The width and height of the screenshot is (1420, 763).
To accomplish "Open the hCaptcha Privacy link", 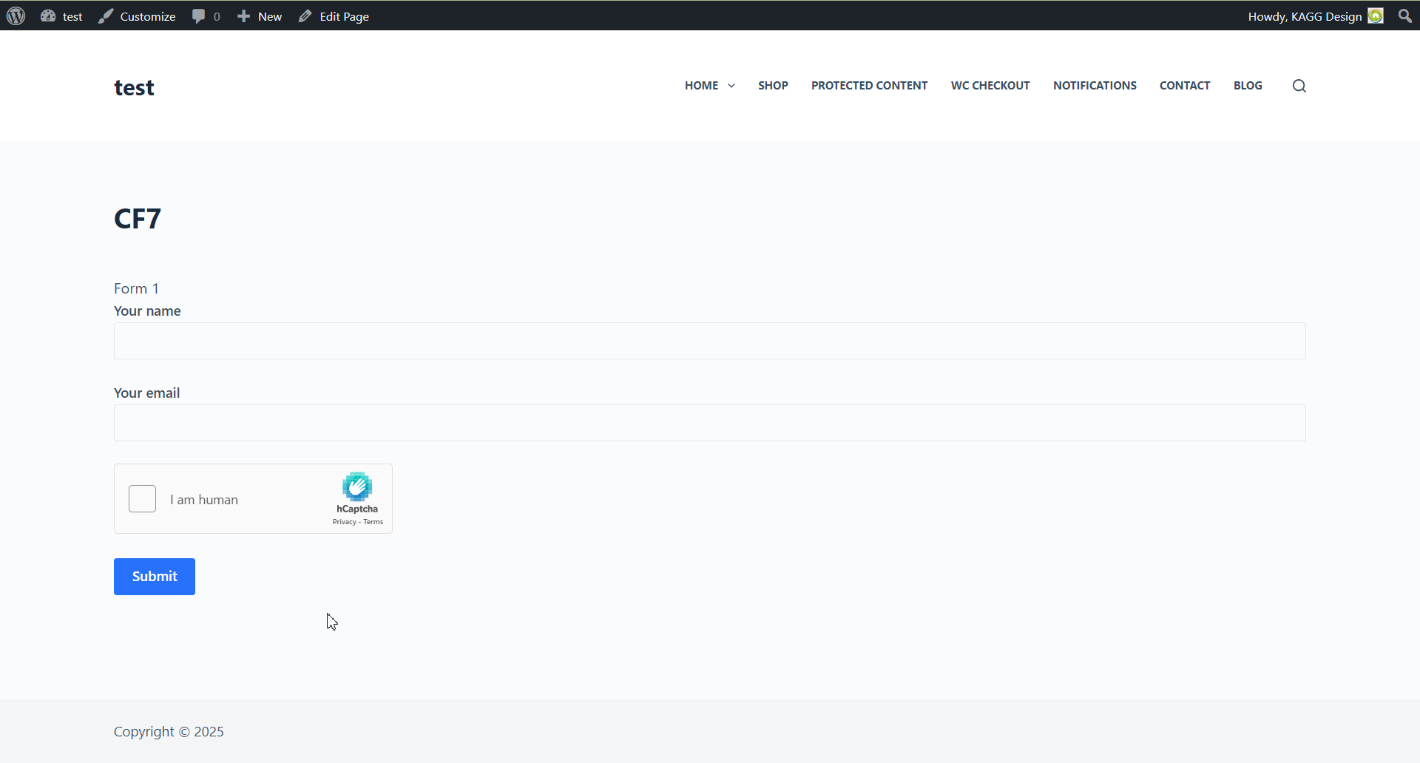I will coord(344,522).
